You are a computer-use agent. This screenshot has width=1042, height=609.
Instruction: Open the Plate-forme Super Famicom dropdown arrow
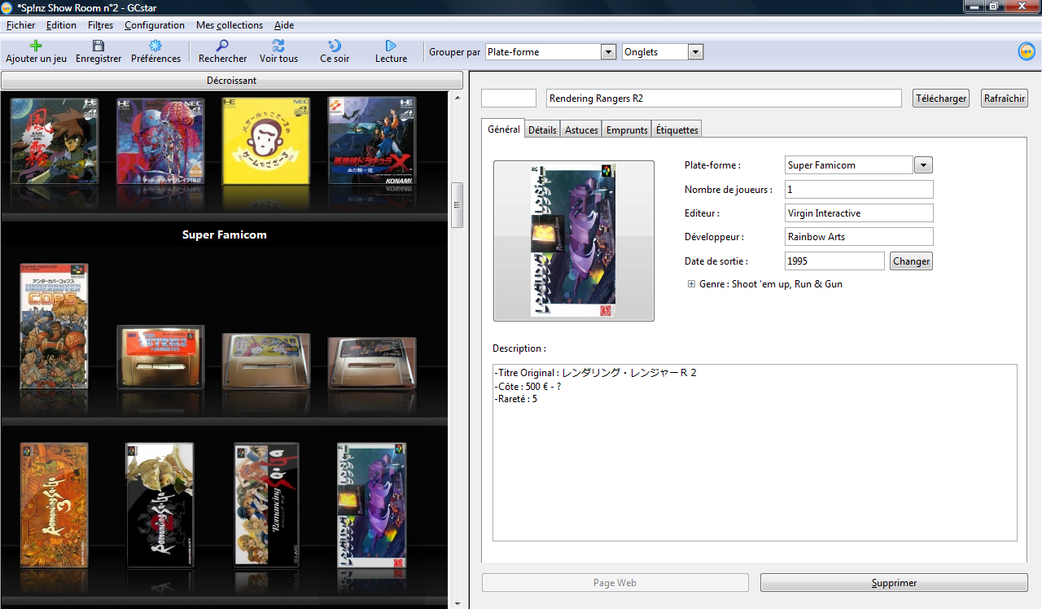click(923, 164)
